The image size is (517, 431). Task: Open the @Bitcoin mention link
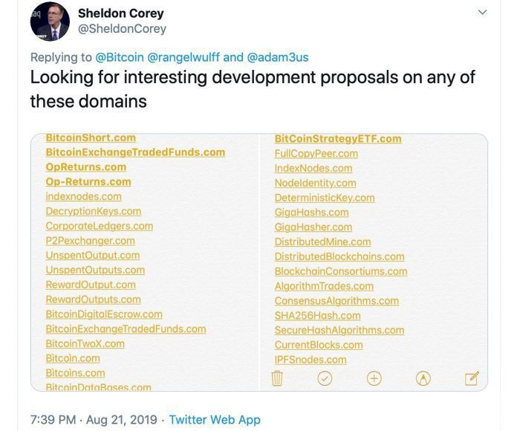120,56
